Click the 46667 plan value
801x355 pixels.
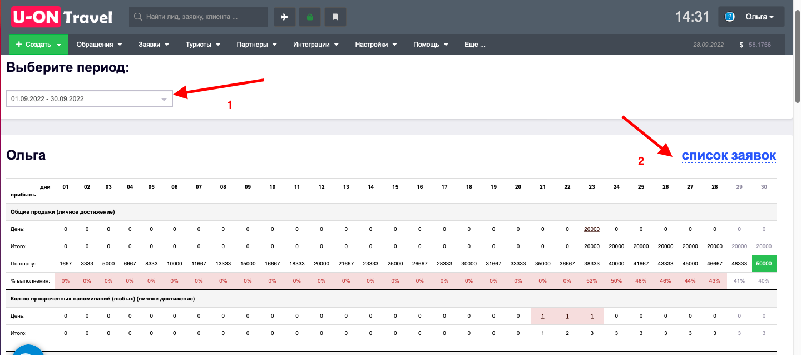point(715,264)
